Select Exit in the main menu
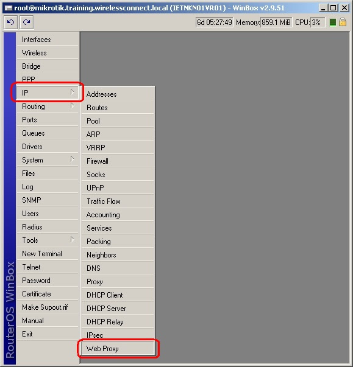 [x=48, y=334]
